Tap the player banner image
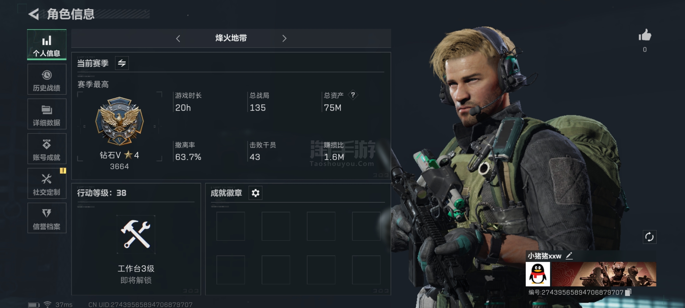The width and height of the screenshot is (685, 308). pos(604,274)
